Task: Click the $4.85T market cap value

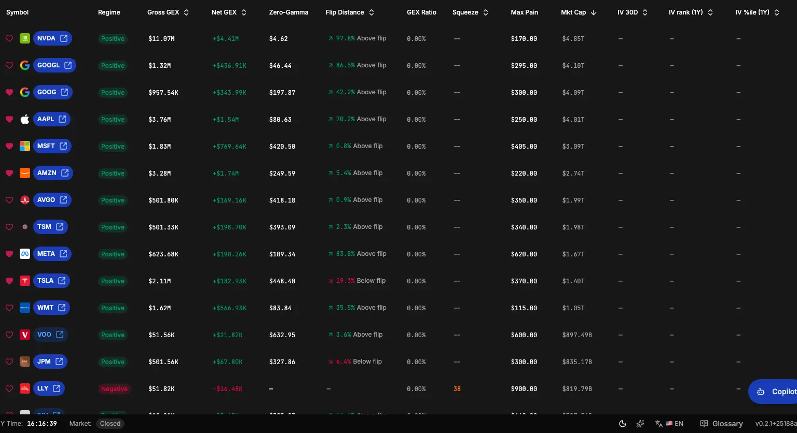Action: click(573, 39)
